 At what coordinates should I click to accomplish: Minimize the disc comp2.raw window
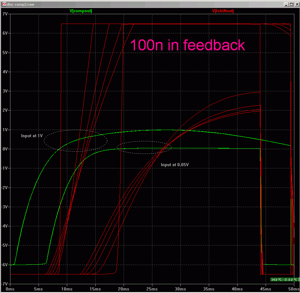286,4
